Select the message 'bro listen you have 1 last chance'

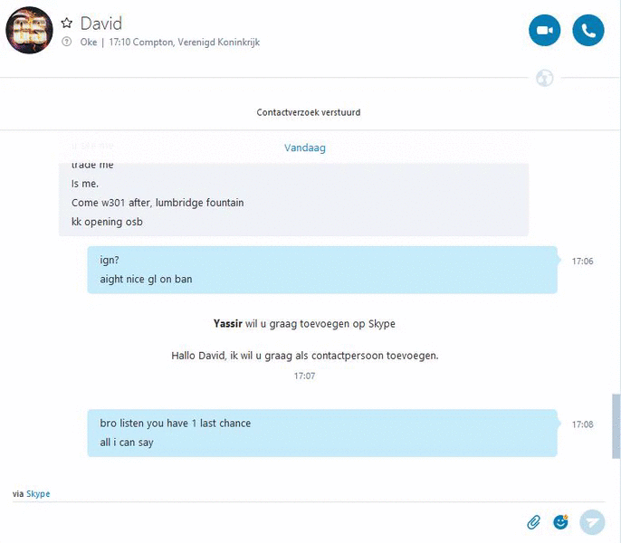[175, 424]
